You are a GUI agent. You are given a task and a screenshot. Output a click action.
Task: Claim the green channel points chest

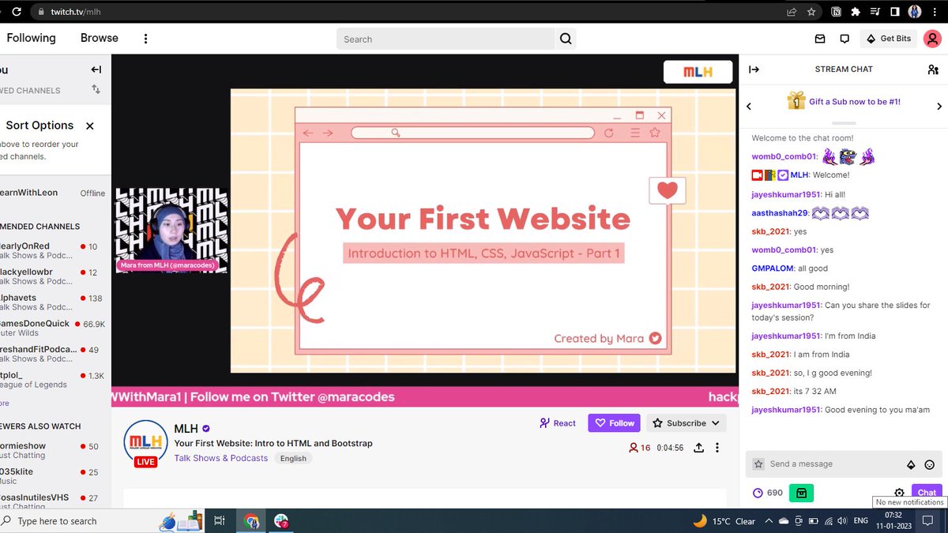point(801,493)
